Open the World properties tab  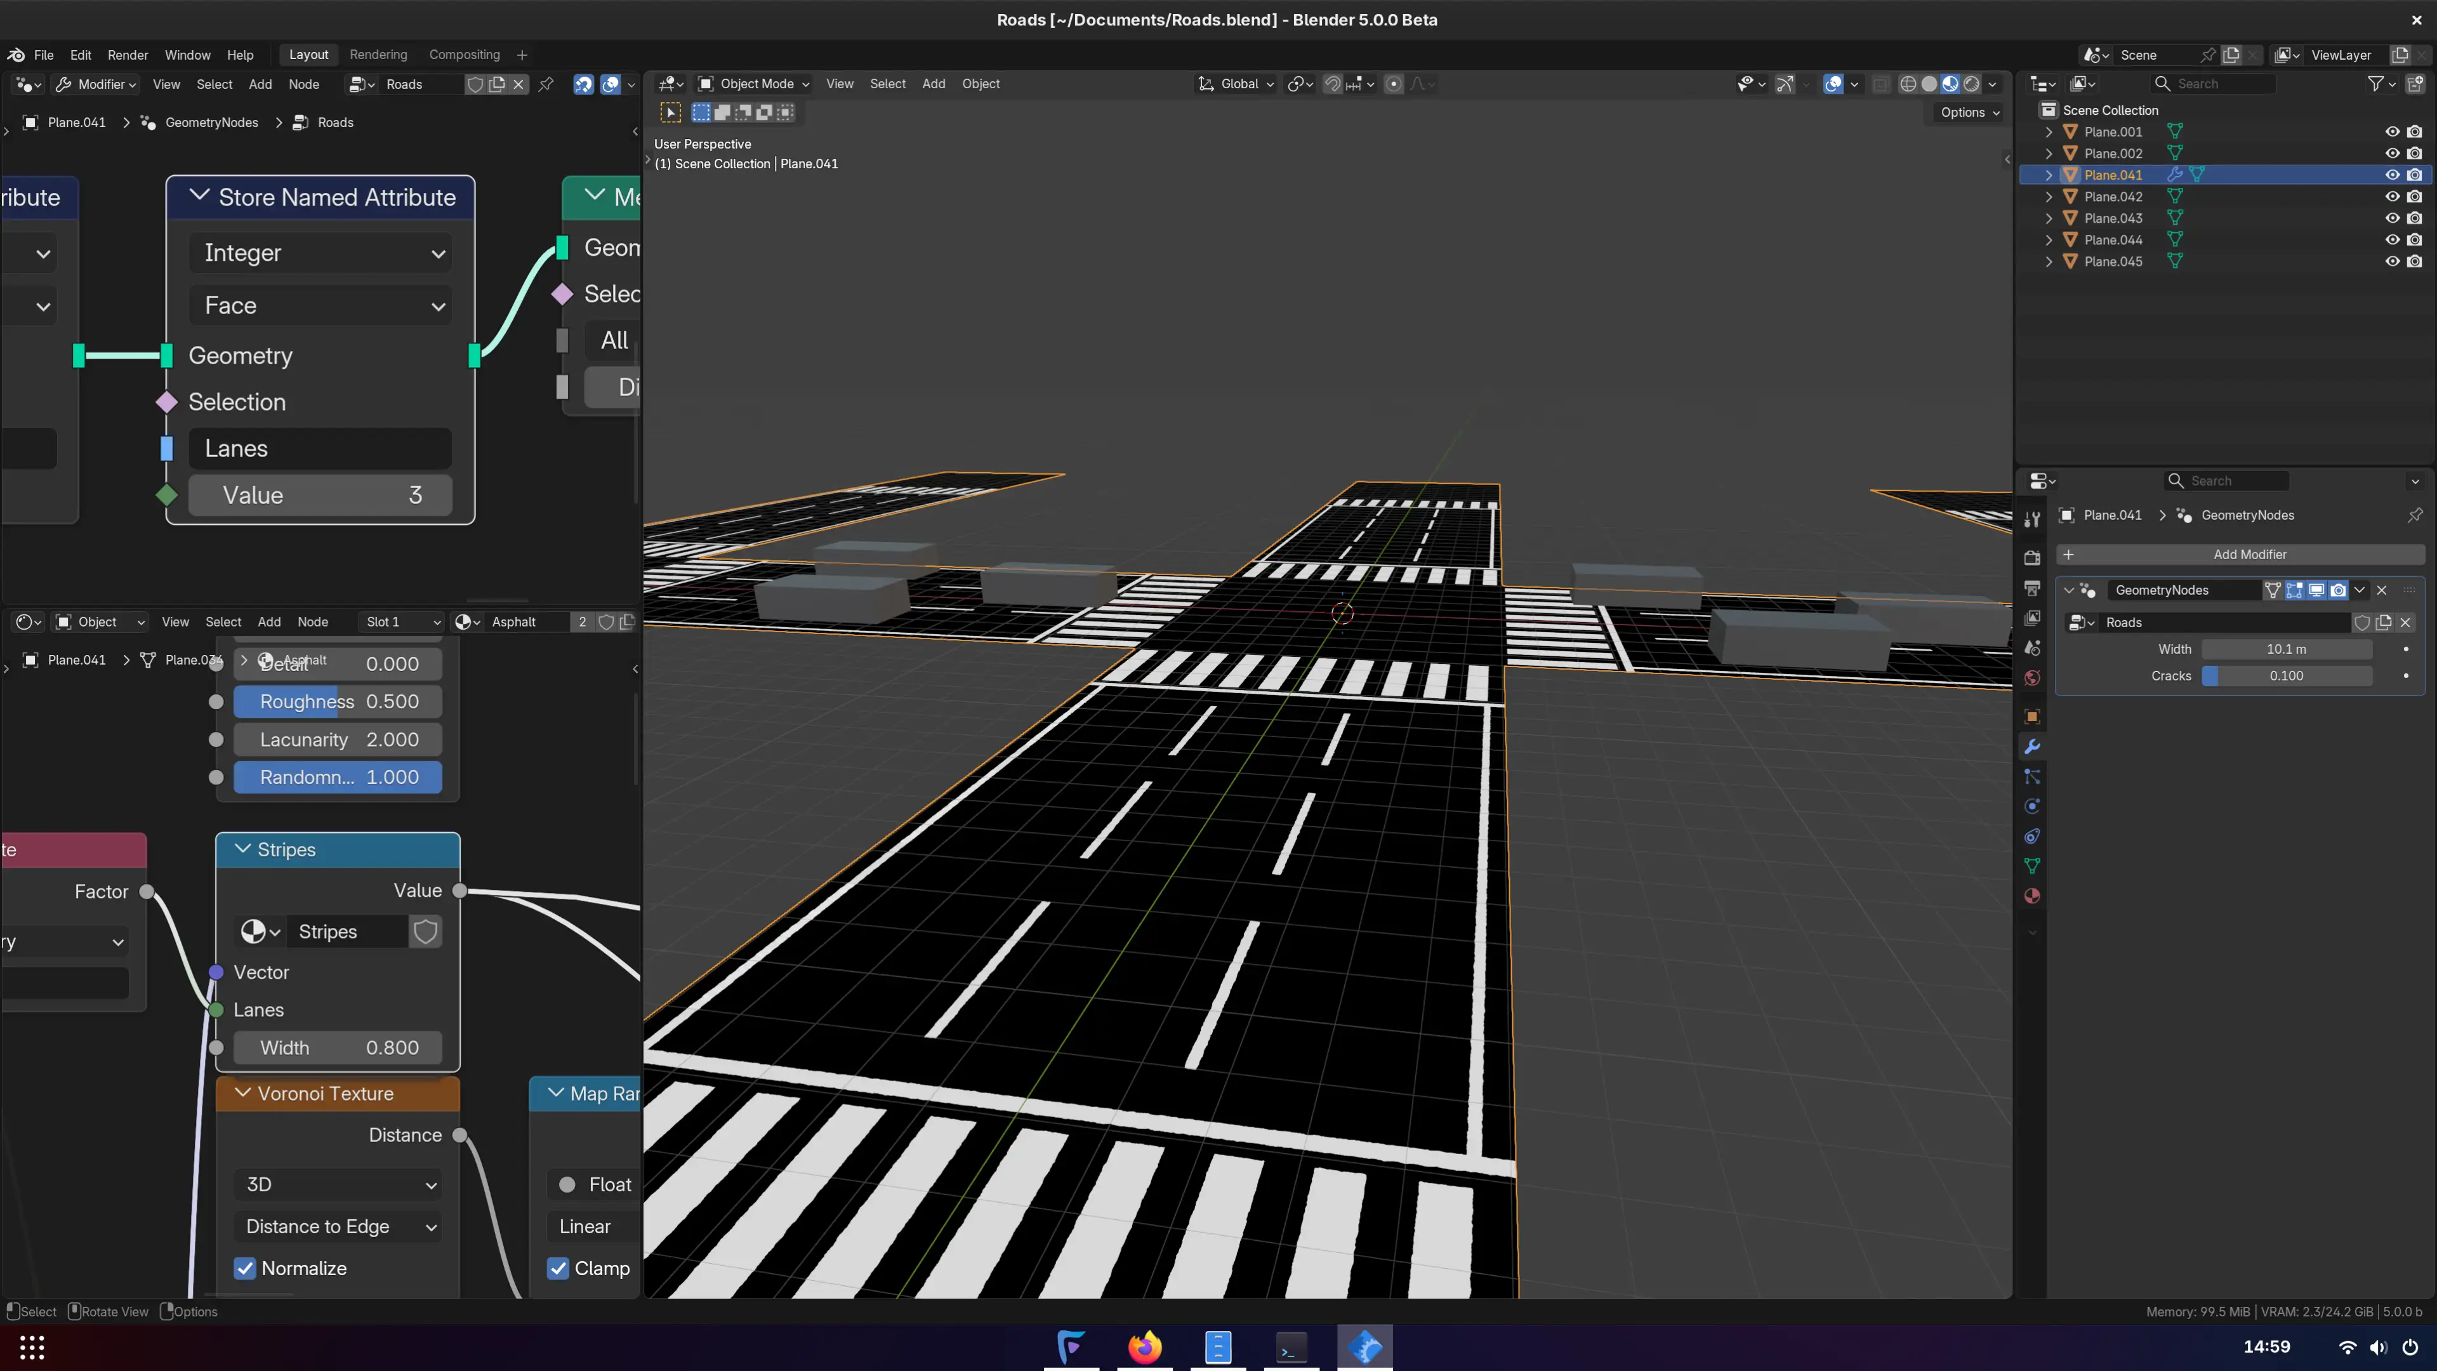(2032, 679)
